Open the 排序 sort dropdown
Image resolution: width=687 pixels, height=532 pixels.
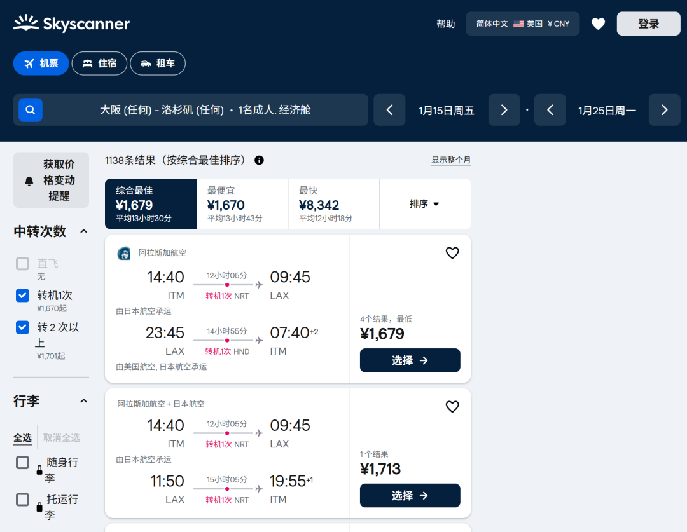(x=425, y=204)
